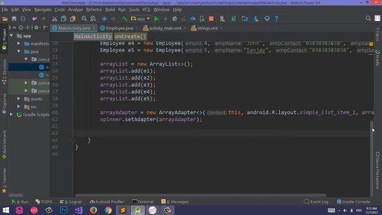Open the AVD Manager icon
This screenshot has width=382, height=215.
pos(222,19)
